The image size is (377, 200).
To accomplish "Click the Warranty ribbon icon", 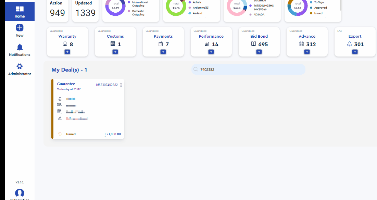I will click(x=65, y=44).
